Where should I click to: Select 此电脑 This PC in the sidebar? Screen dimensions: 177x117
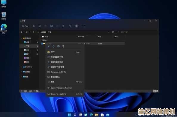click(26, 72)
